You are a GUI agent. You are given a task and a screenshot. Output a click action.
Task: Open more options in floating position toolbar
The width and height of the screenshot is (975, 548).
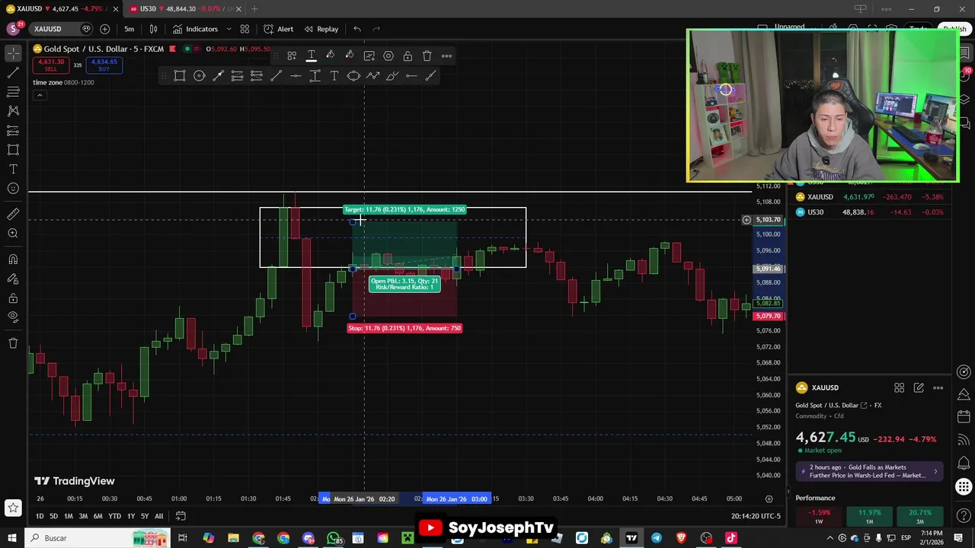(446, 56)
